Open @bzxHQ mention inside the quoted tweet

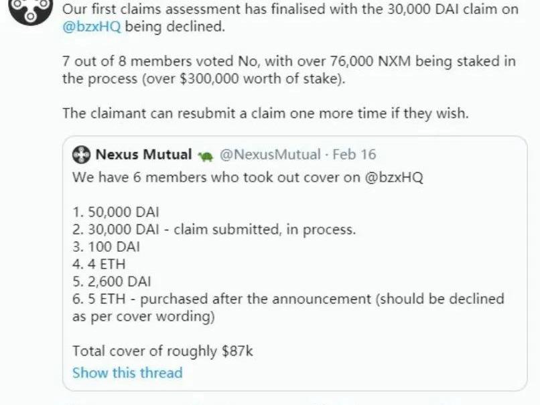tap(395, 178)
